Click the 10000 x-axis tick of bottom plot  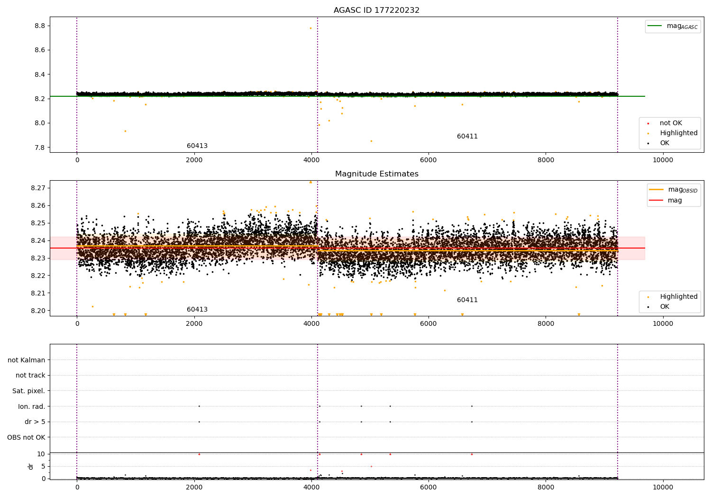(x=663, y=487)
